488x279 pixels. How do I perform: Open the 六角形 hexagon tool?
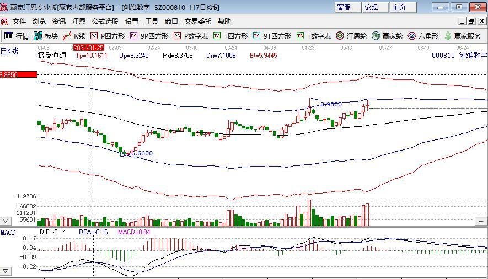[423, 36]
